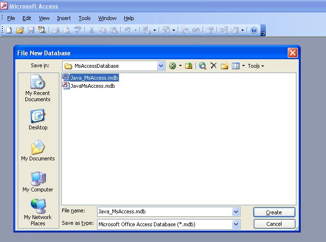Click the Cancel button
Screen dimensions: 326x242
pos(274,224)
